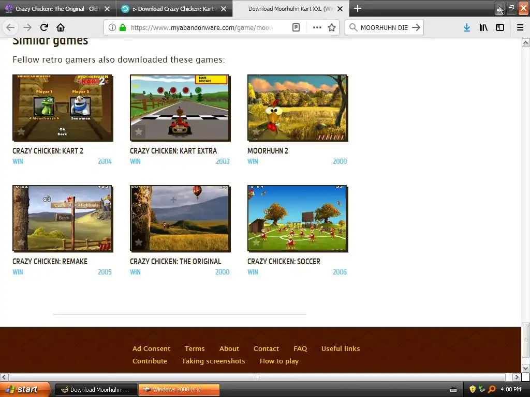Open CRAZY CHICKEN: REMAKE game link
Image resolution: width=530 pixels, height=397 pixels.
[50, 261]
